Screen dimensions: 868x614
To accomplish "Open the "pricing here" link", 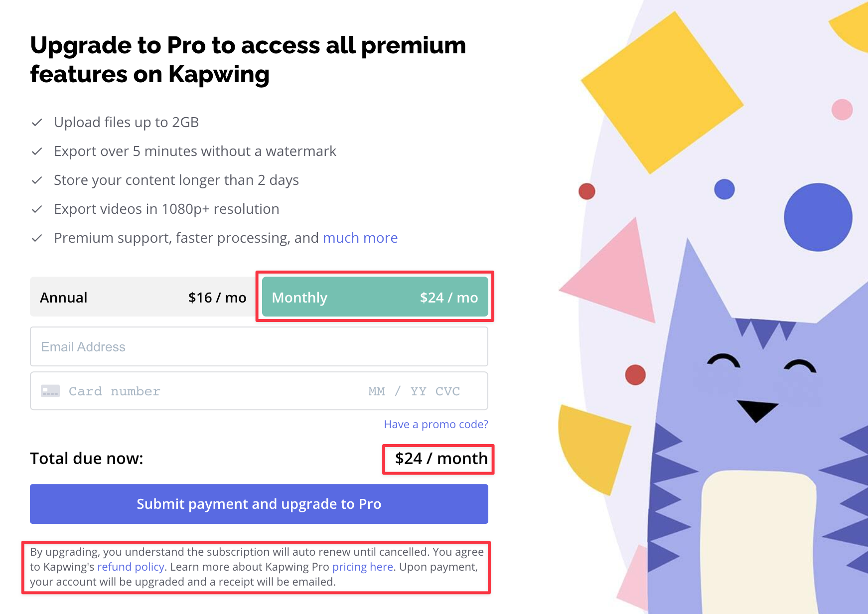I will [362, 567].
